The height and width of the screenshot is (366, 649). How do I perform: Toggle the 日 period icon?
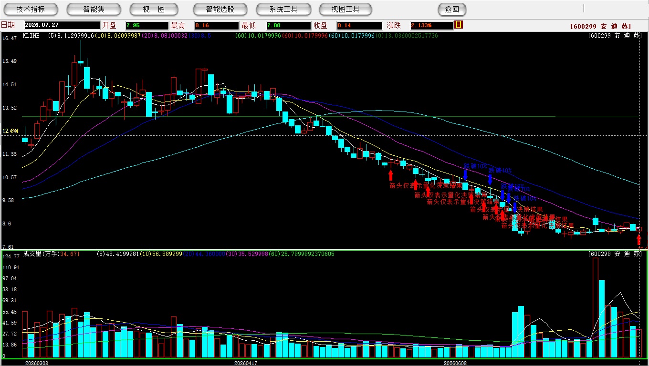tap(459, 25)
